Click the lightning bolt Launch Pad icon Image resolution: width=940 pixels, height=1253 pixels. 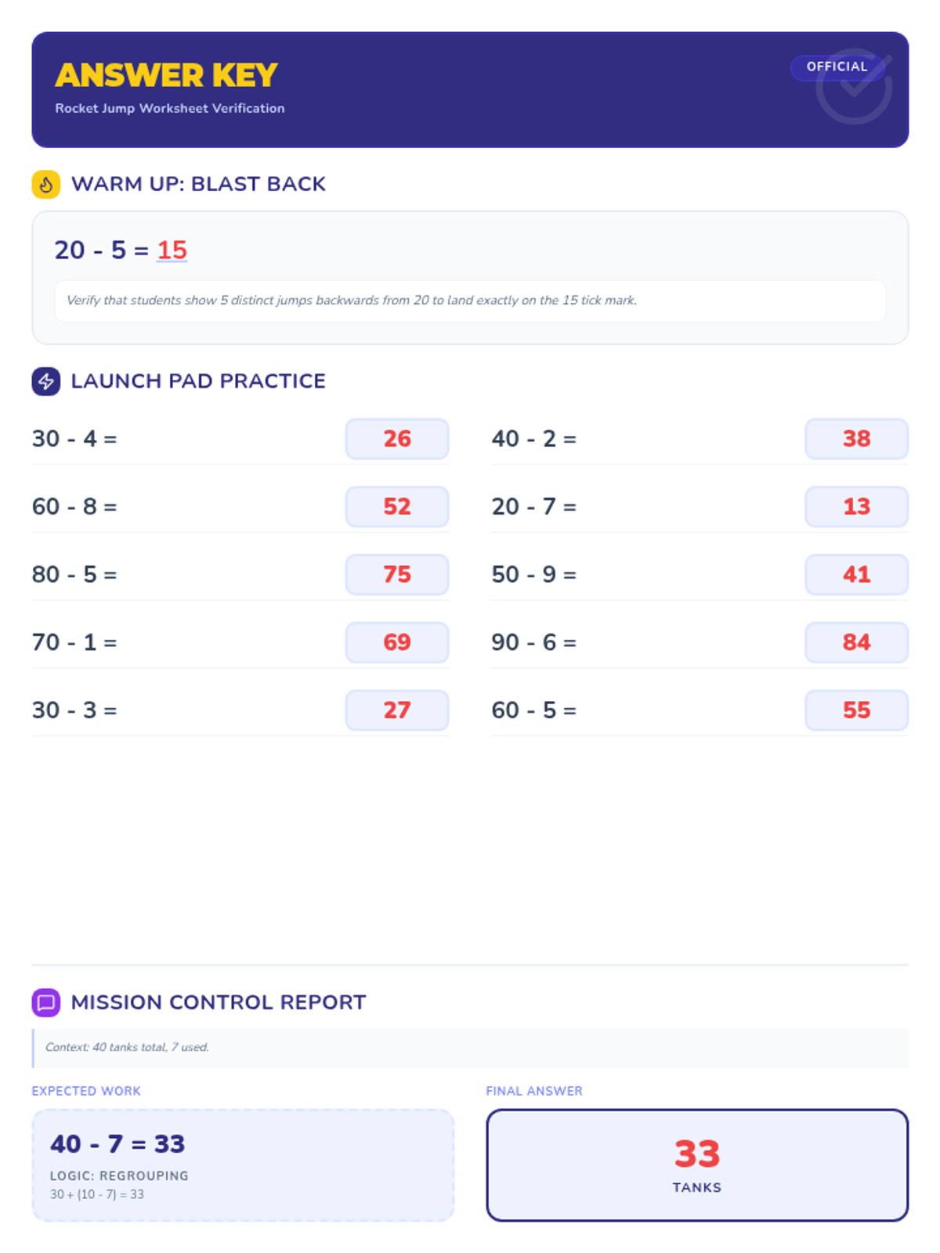[x=46, y=381]
